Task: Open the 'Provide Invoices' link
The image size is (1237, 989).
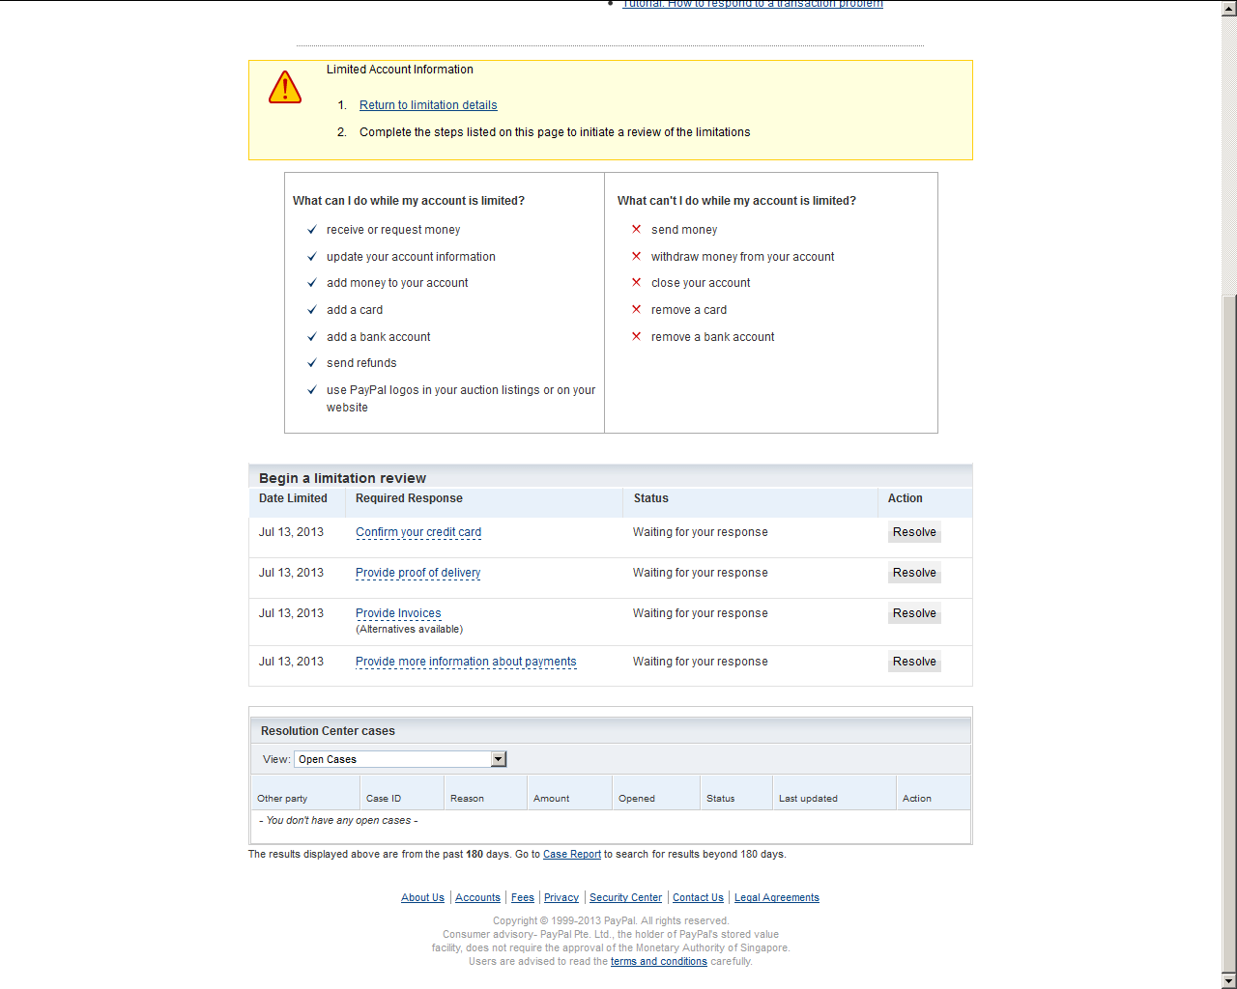Action: (x=398, y=613)
